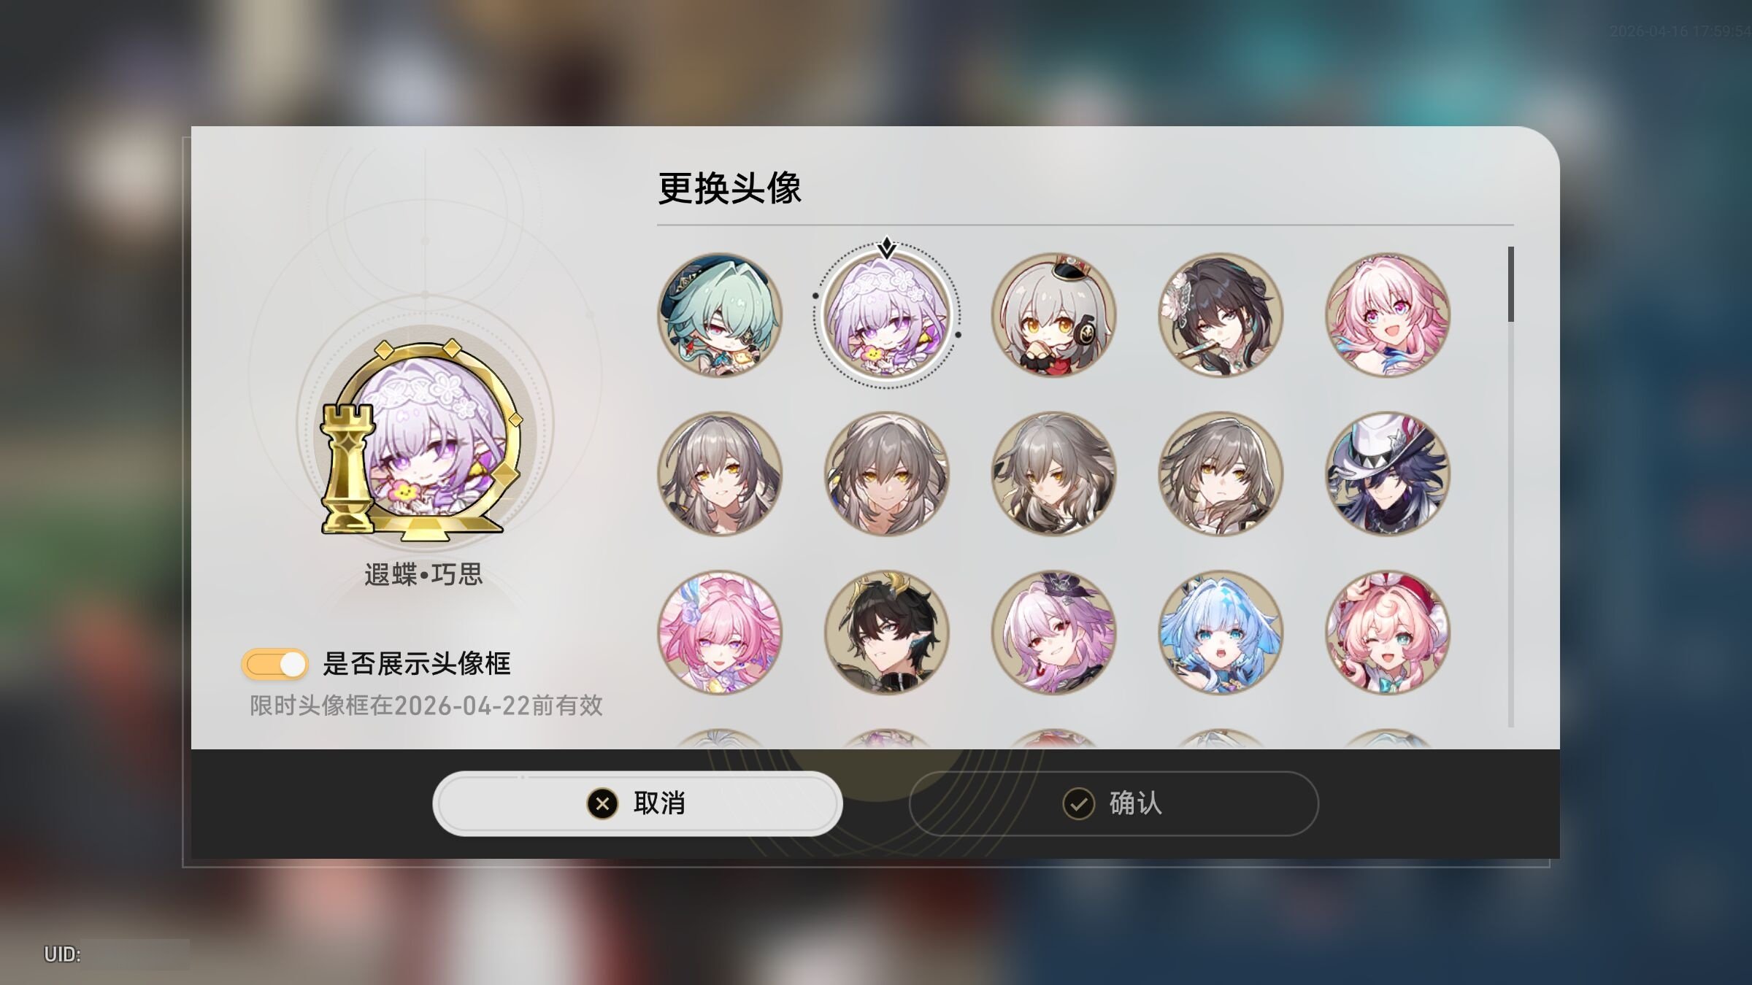Pick the lavender-haired girl with the dark hat avatar
The width and height of the screenshot is (1752, 985).
point(1053,632)
